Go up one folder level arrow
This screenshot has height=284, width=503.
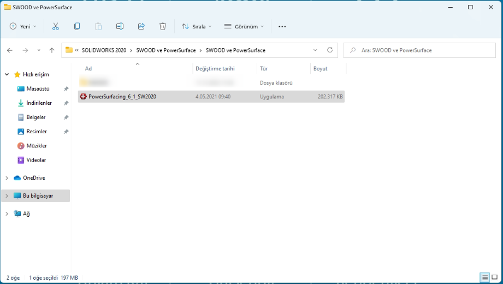pos(52,50)
